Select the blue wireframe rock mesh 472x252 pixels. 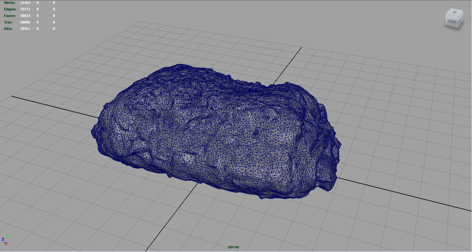(216, 132)
